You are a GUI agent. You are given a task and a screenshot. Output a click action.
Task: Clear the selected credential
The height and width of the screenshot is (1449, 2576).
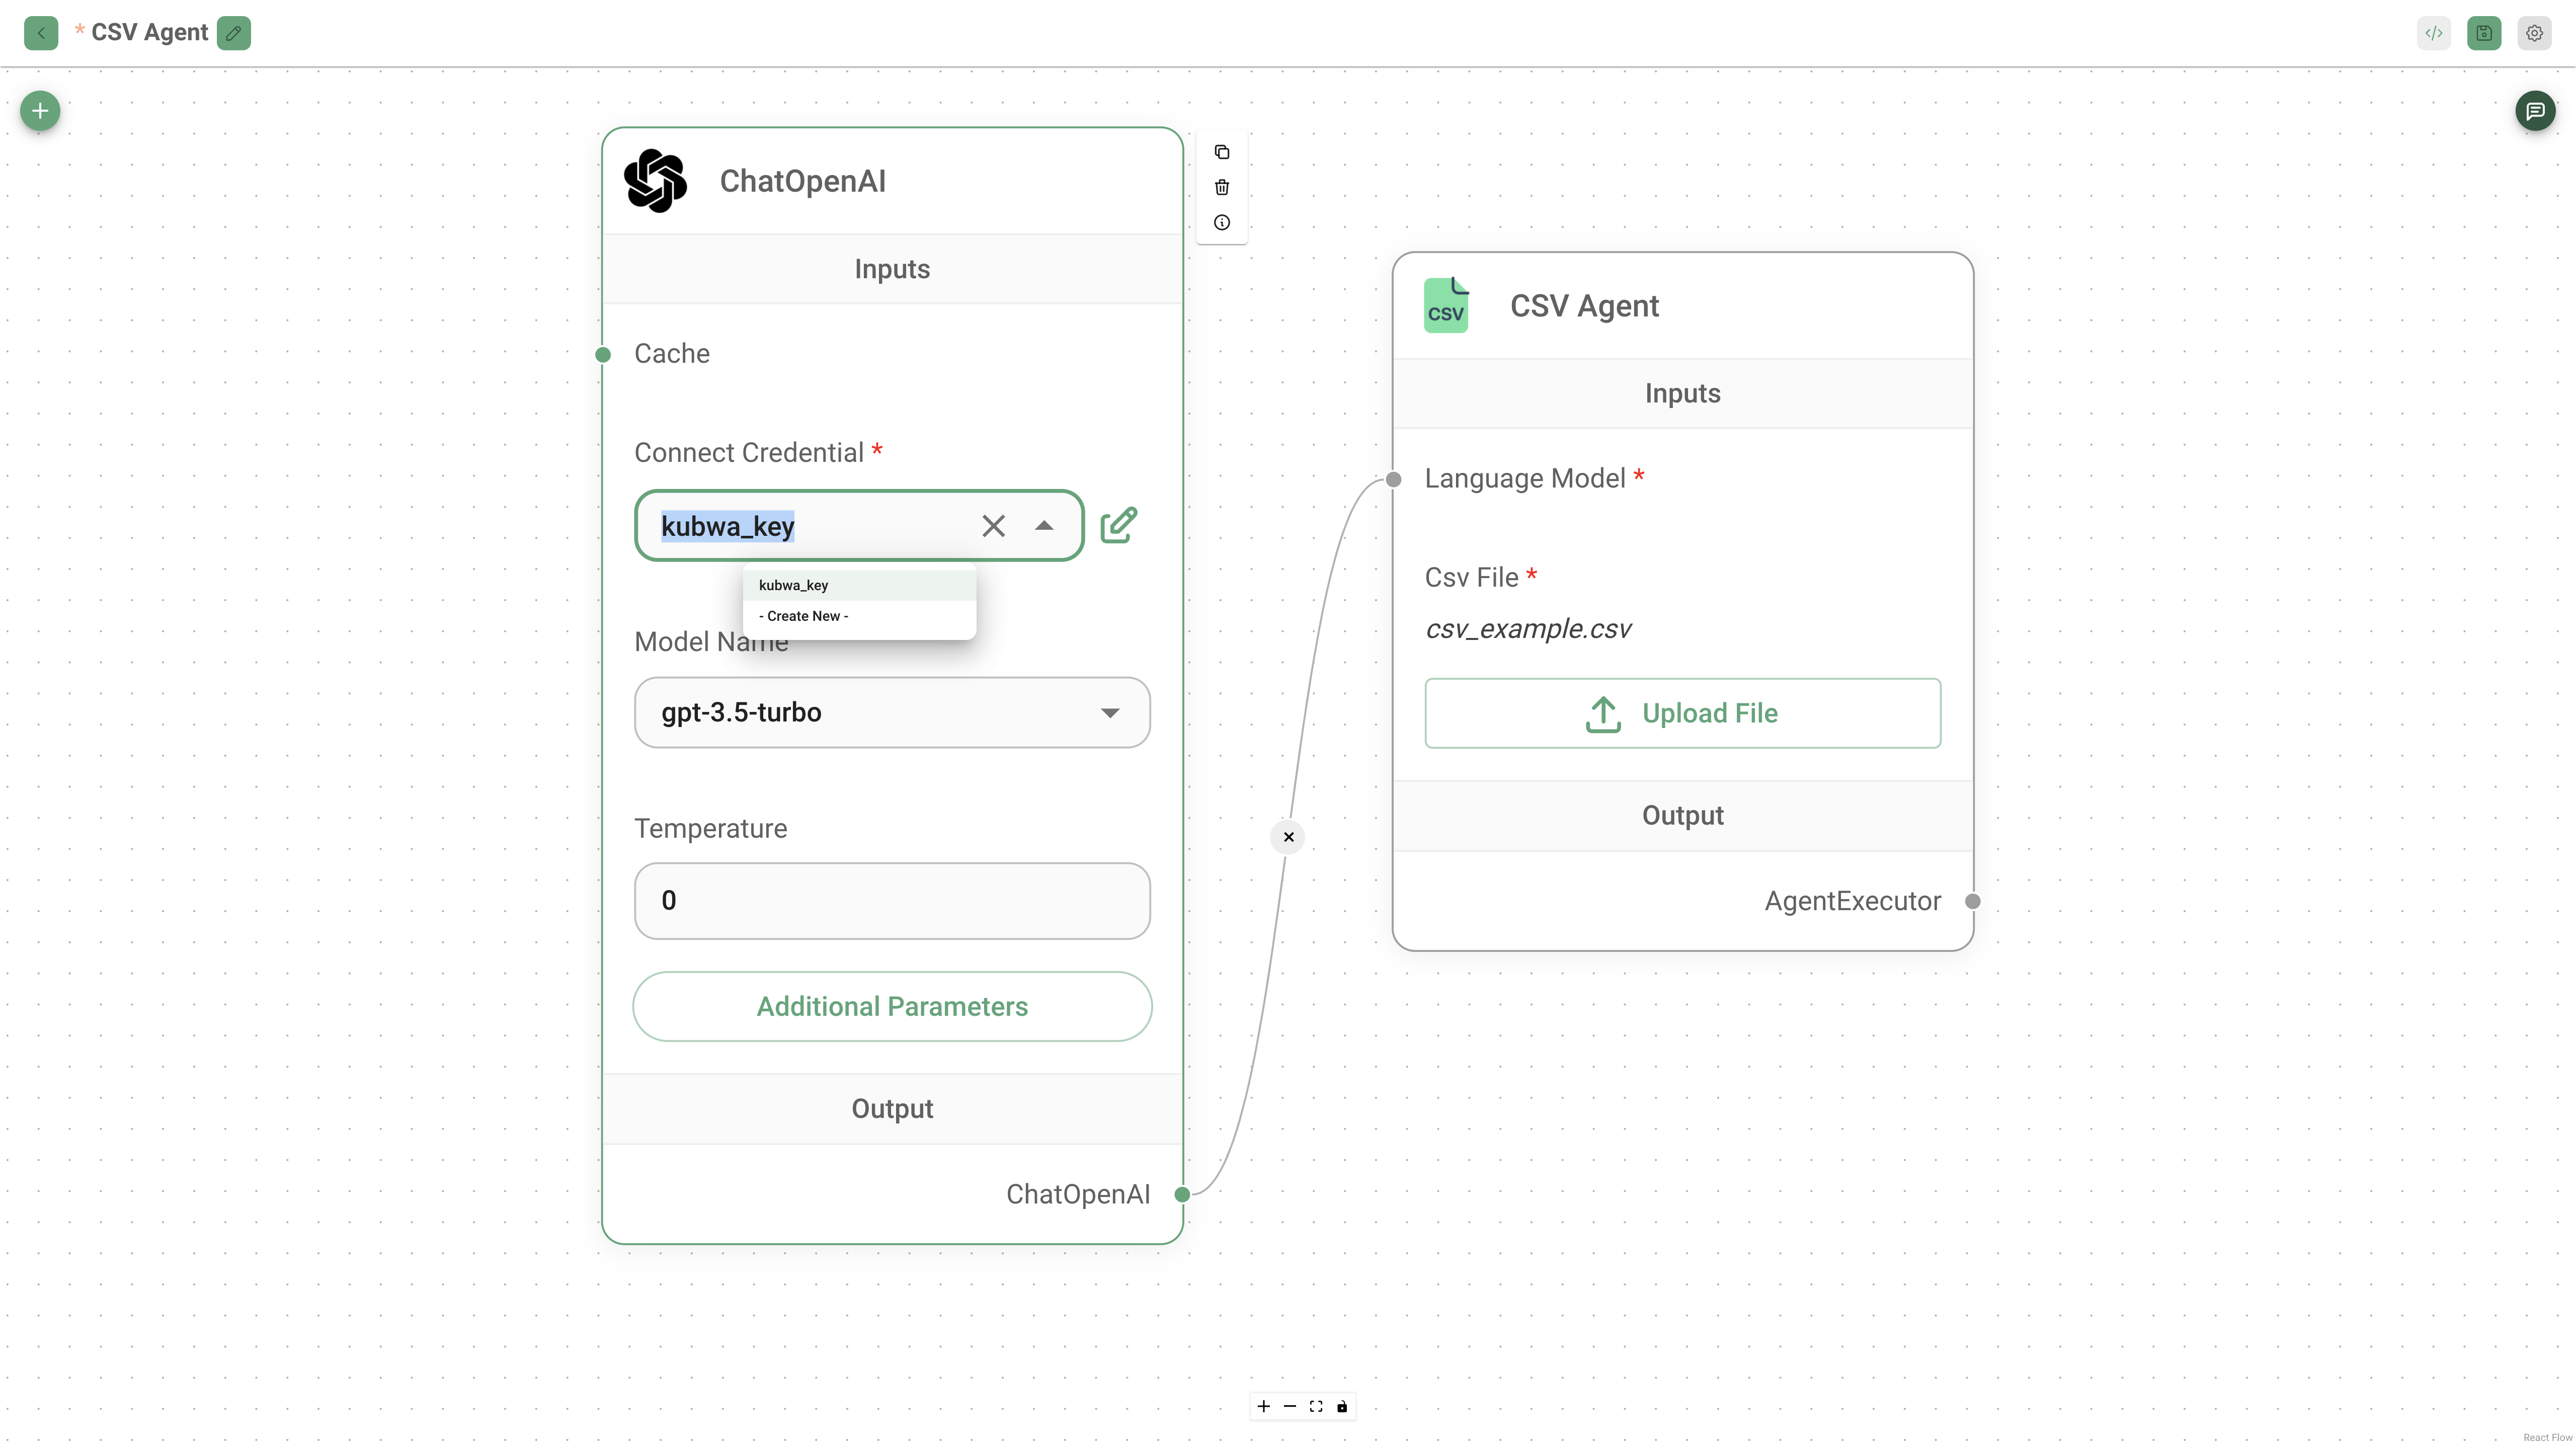click(x=993, y=526)
